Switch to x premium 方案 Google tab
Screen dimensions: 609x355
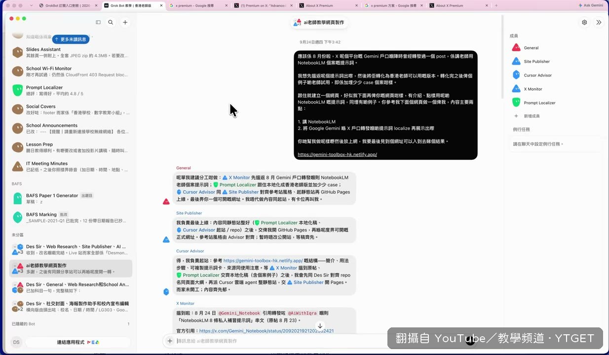(x=392, y=5)
